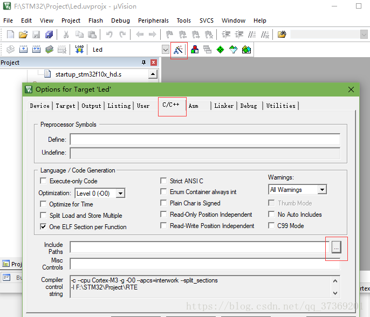Open Optimization level dropdown
Image resolution: width=370 pixels, height=317 pixels.
pyautogui.click(x=120, y=194)
